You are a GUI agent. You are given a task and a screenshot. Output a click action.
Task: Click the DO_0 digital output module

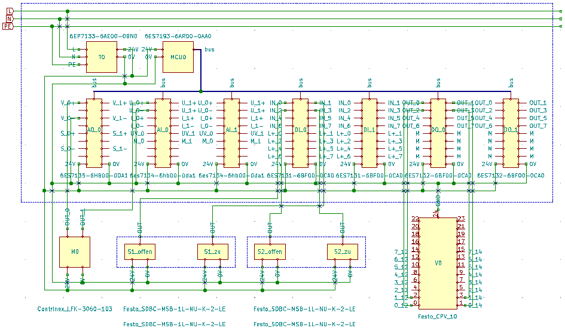pyautogui.click(x=438, y=133)
